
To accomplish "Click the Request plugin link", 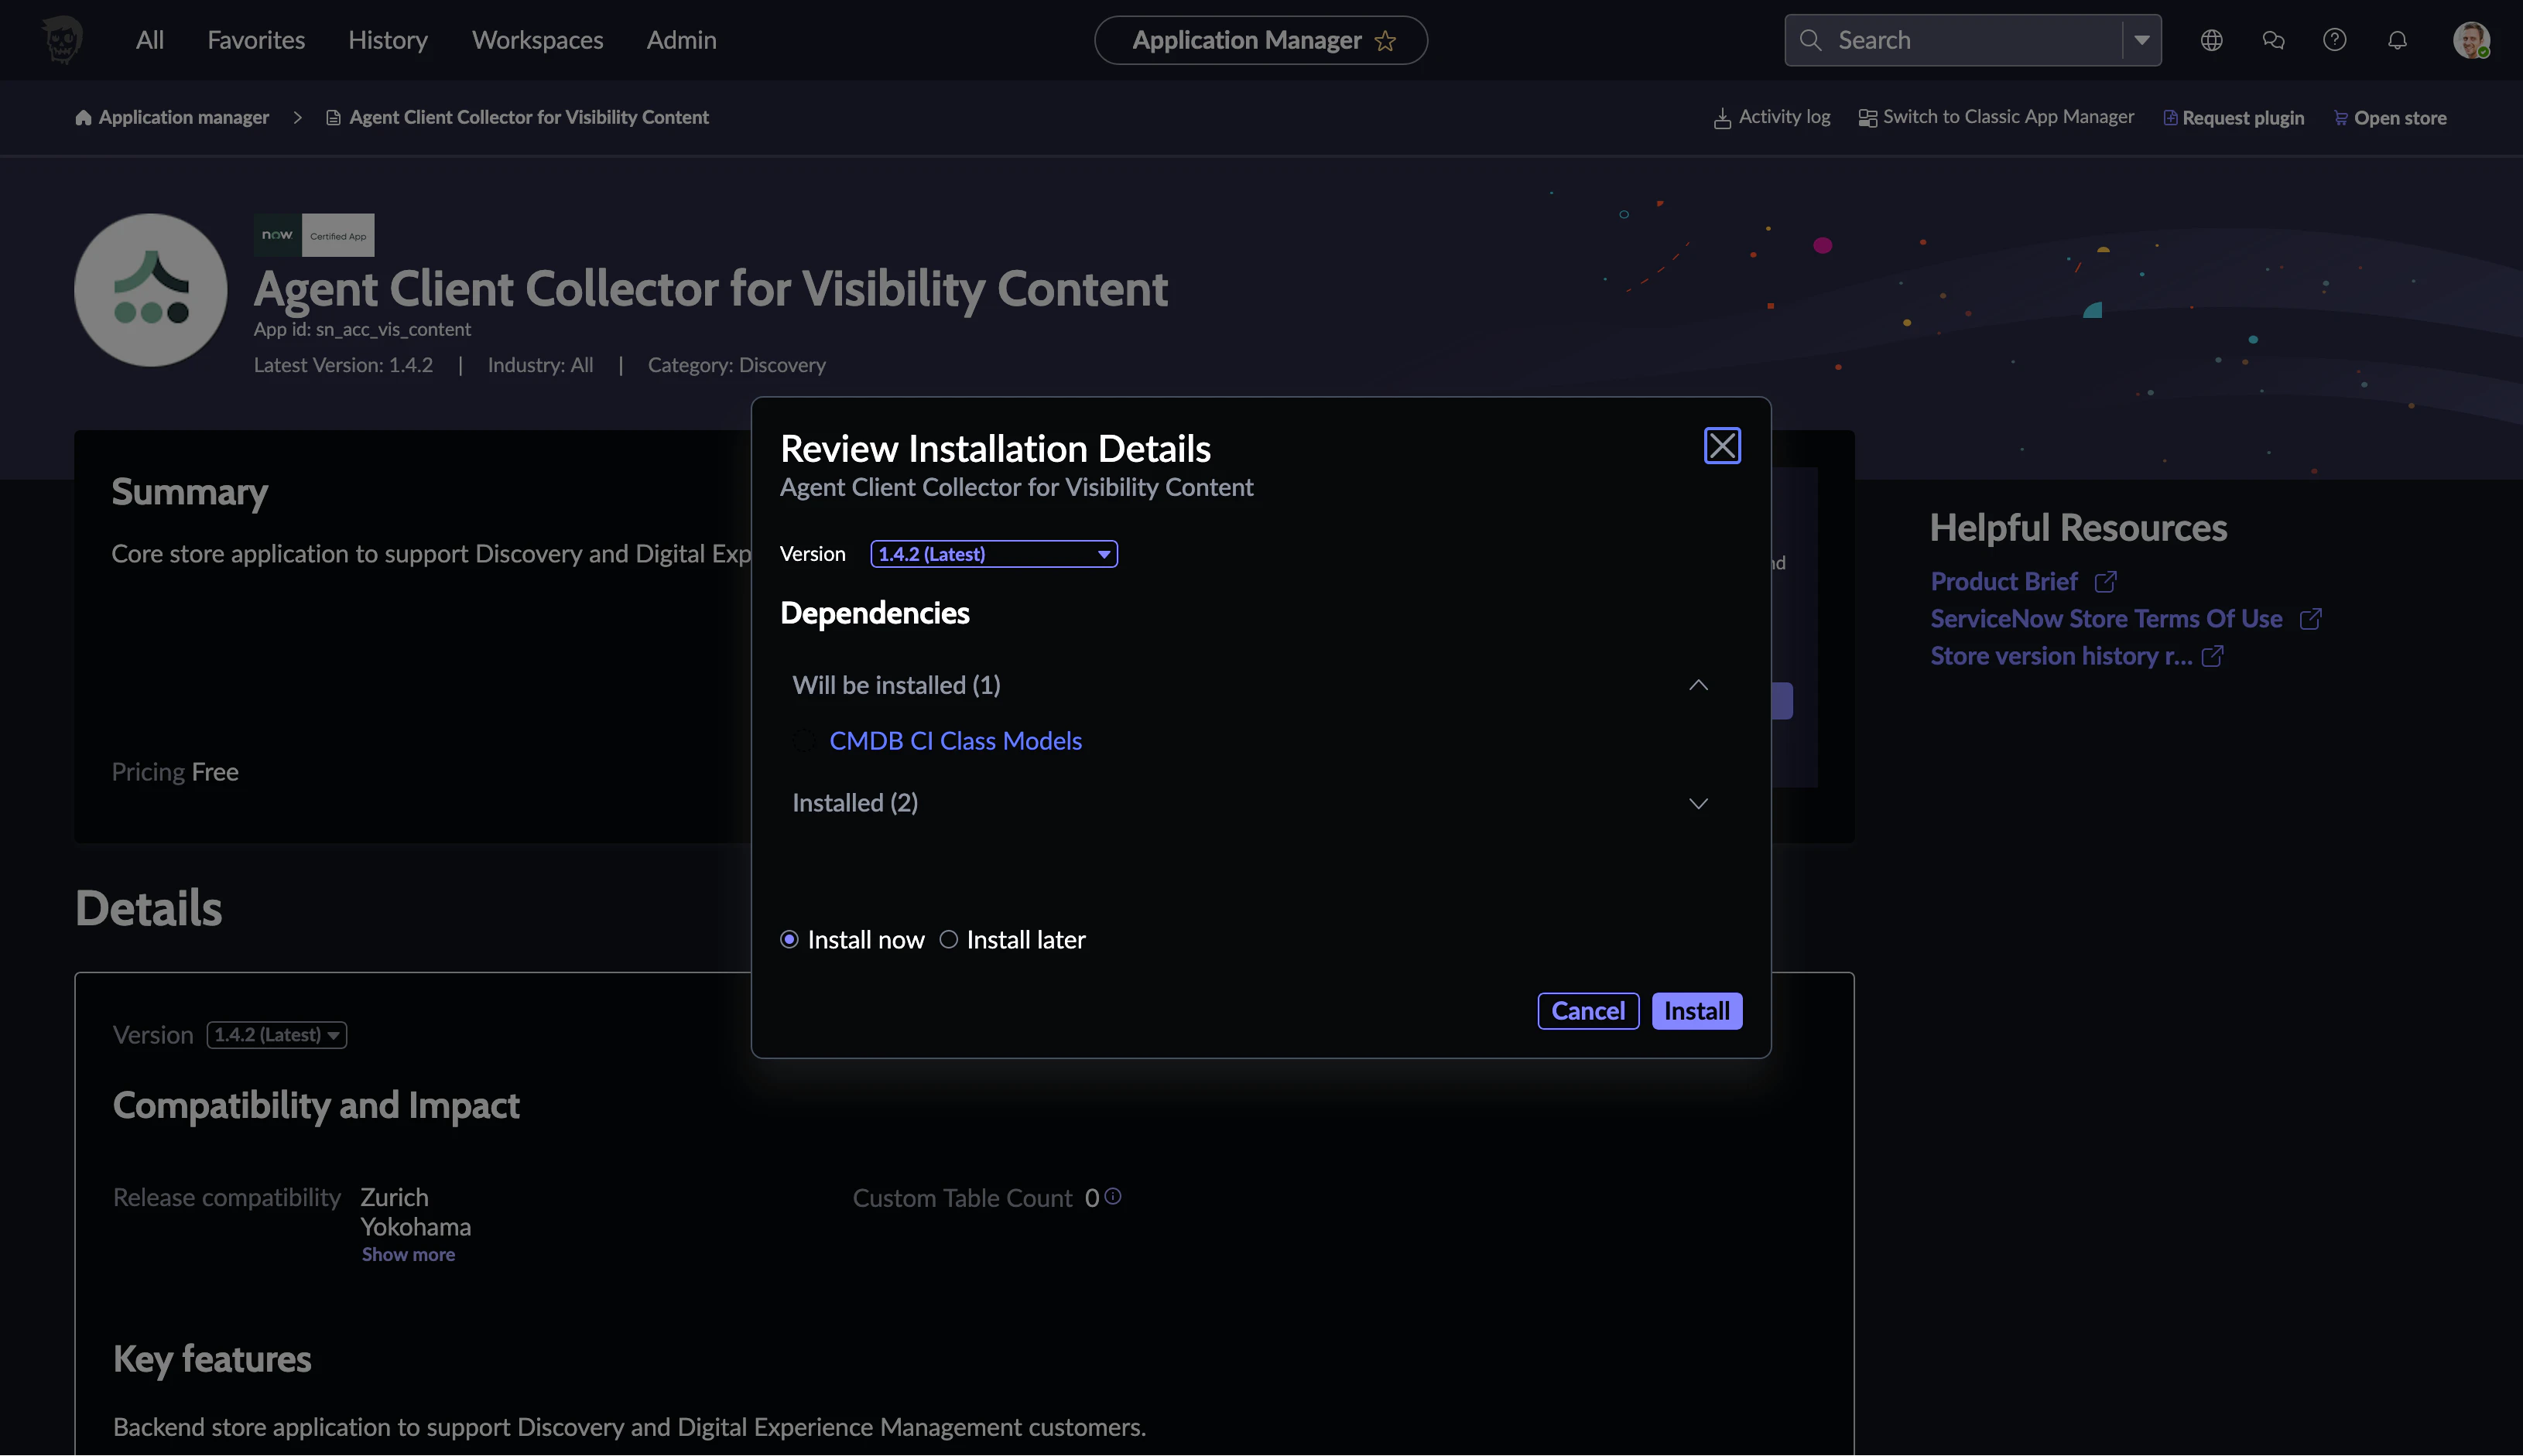I will 2243,118.
